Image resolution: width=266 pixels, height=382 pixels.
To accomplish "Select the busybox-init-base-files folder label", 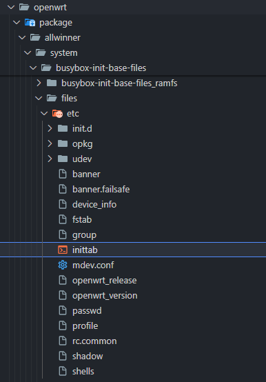I will coord(101,68).
